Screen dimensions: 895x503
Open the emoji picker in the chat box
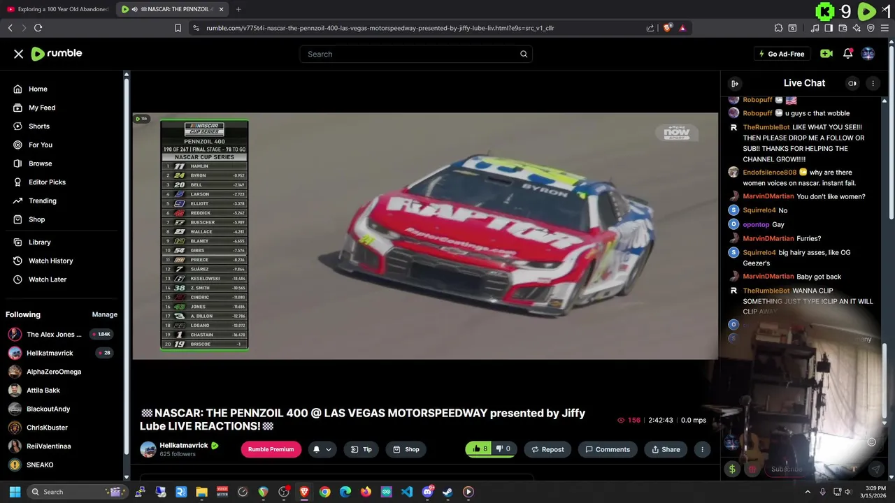pyautogui.click(x=871, y=442)
